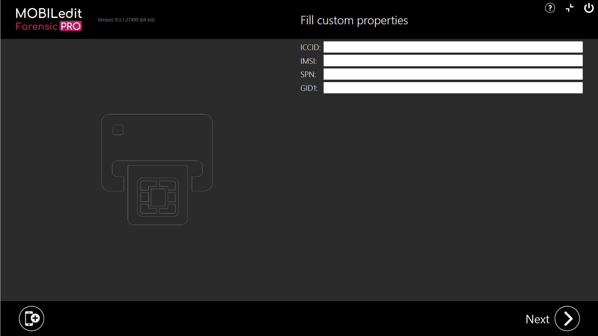This screenshot has height=336, width=598.
Task: Click the power quit icon
Action: tap(589, 8)
